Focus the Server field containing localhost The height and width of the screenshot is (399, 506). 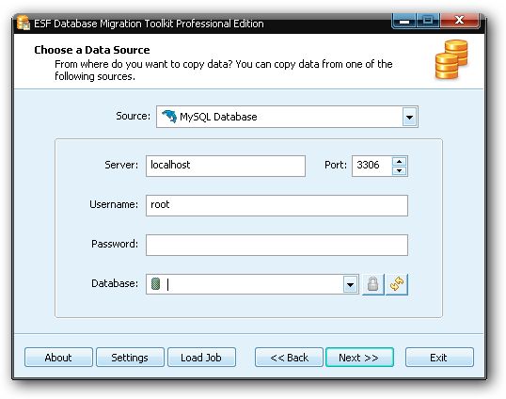[x=226, y=166]
